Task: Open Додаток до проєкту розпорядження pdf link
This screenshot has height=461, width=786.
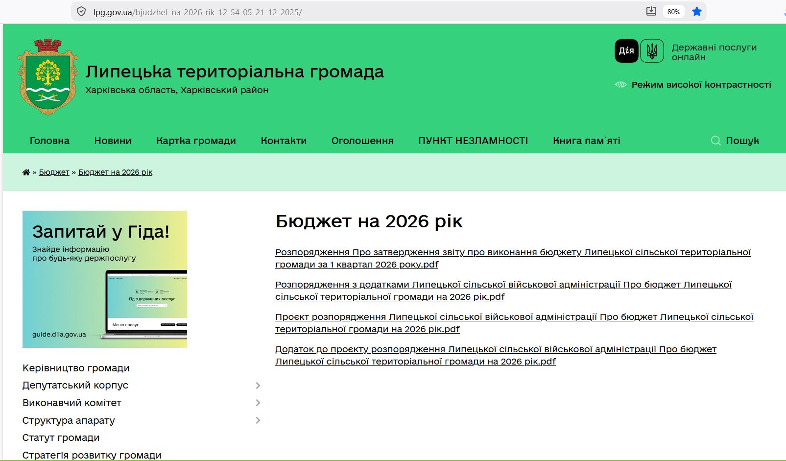Action: pos(496,355)
